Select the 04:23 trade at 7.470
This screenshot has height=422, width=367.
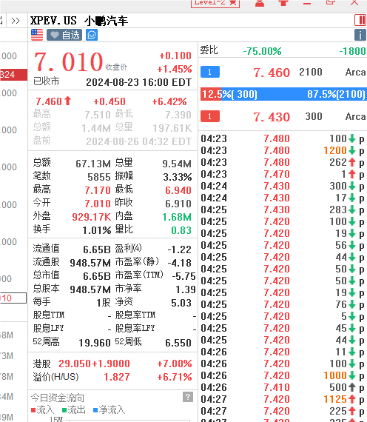point(283,174)
